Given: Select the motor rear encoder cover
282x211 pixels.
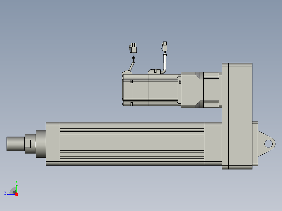Looking at the screenshot, I should tap(127, 88).
